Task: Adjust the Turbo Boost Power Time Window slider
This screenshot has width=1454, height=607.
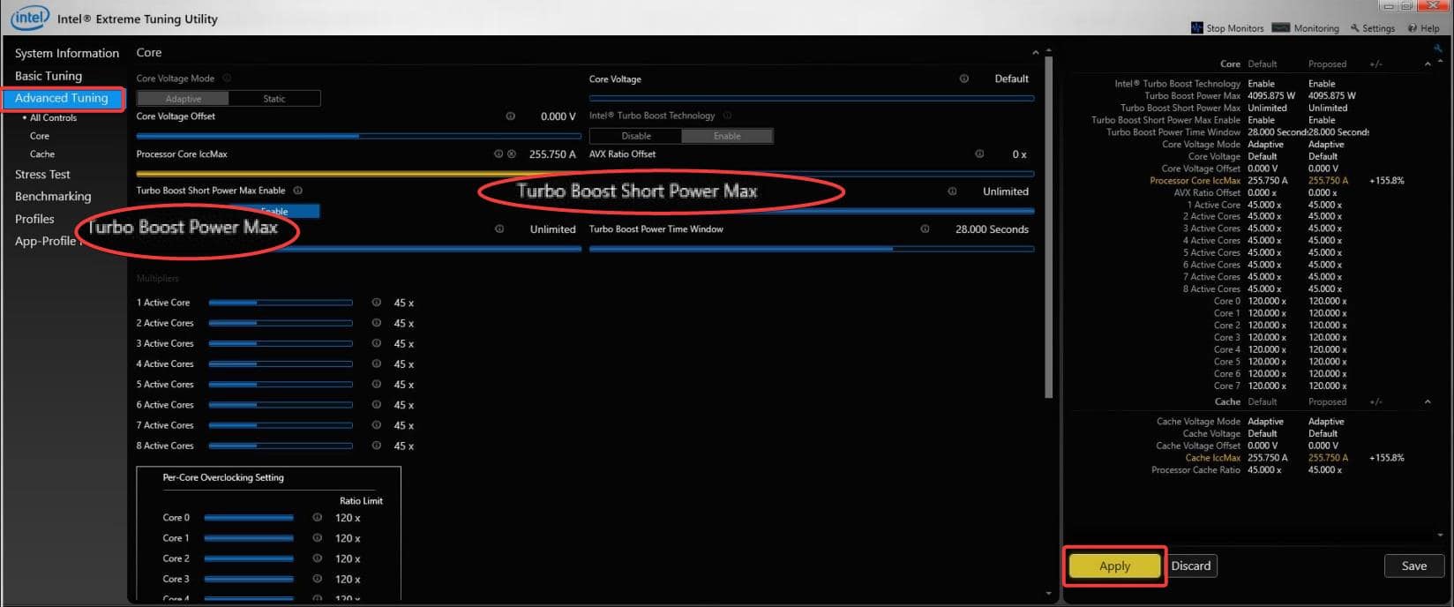Action: [x=812, y=249]
